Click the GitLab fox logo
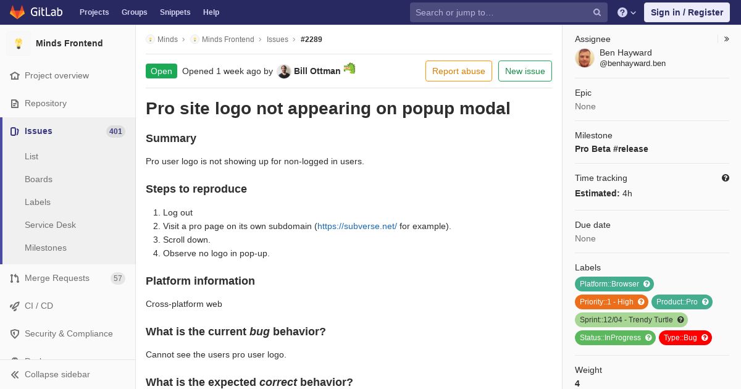Screen dimensions: 741x389 17,12
